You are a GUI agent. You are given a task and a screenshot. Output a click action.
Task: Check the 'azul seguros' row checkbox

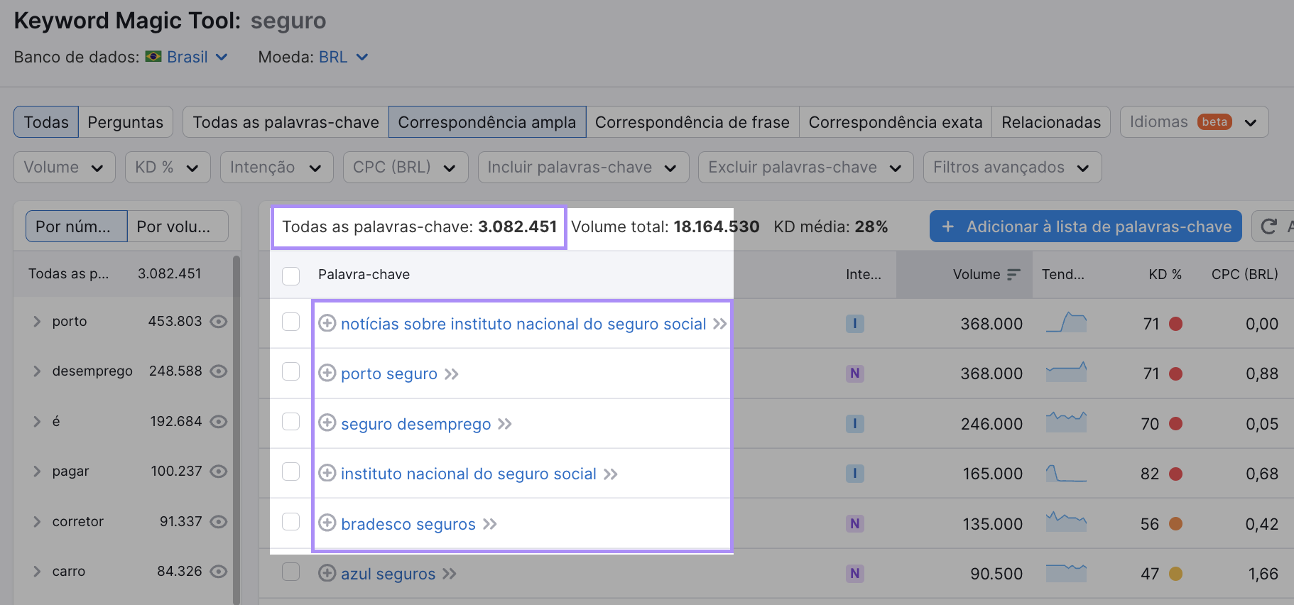[x=291, y=571]
